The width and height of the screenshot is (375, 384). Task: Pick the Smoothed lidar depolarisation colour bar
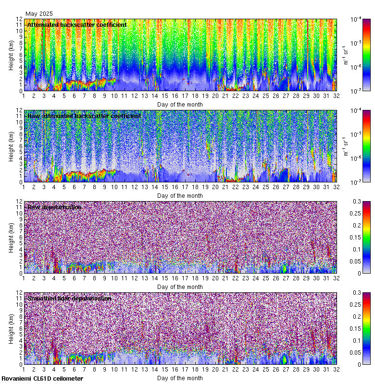point(353,328)
